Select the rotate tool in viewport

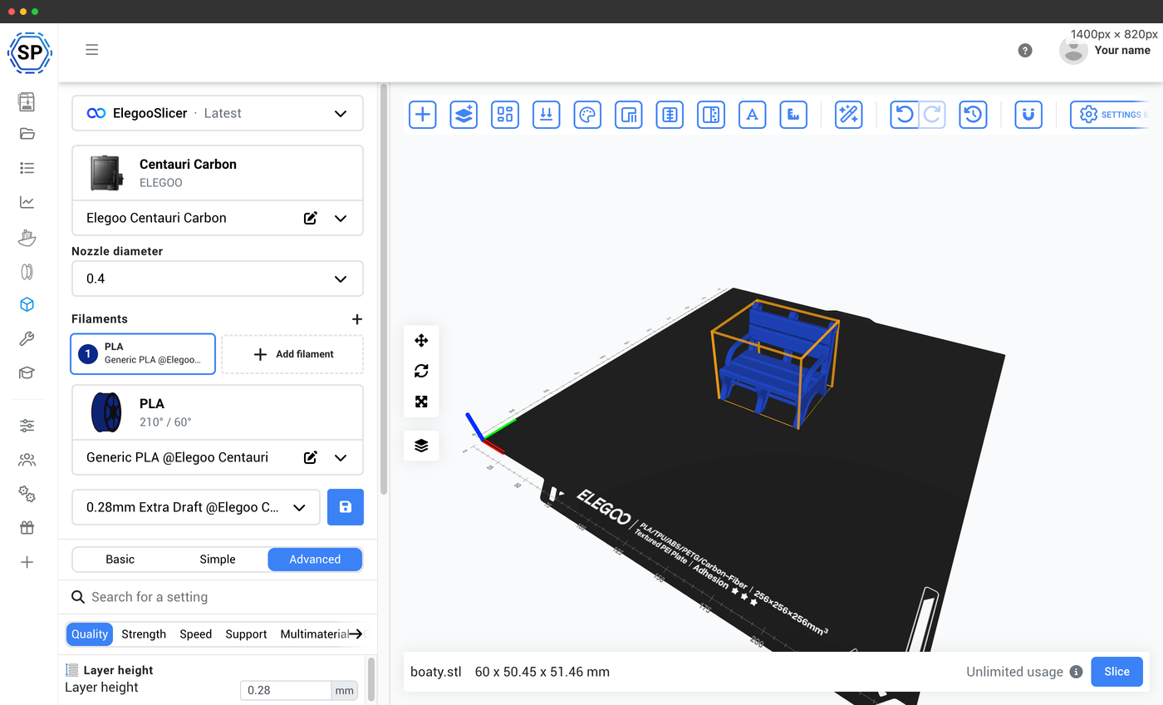(421, 371)
